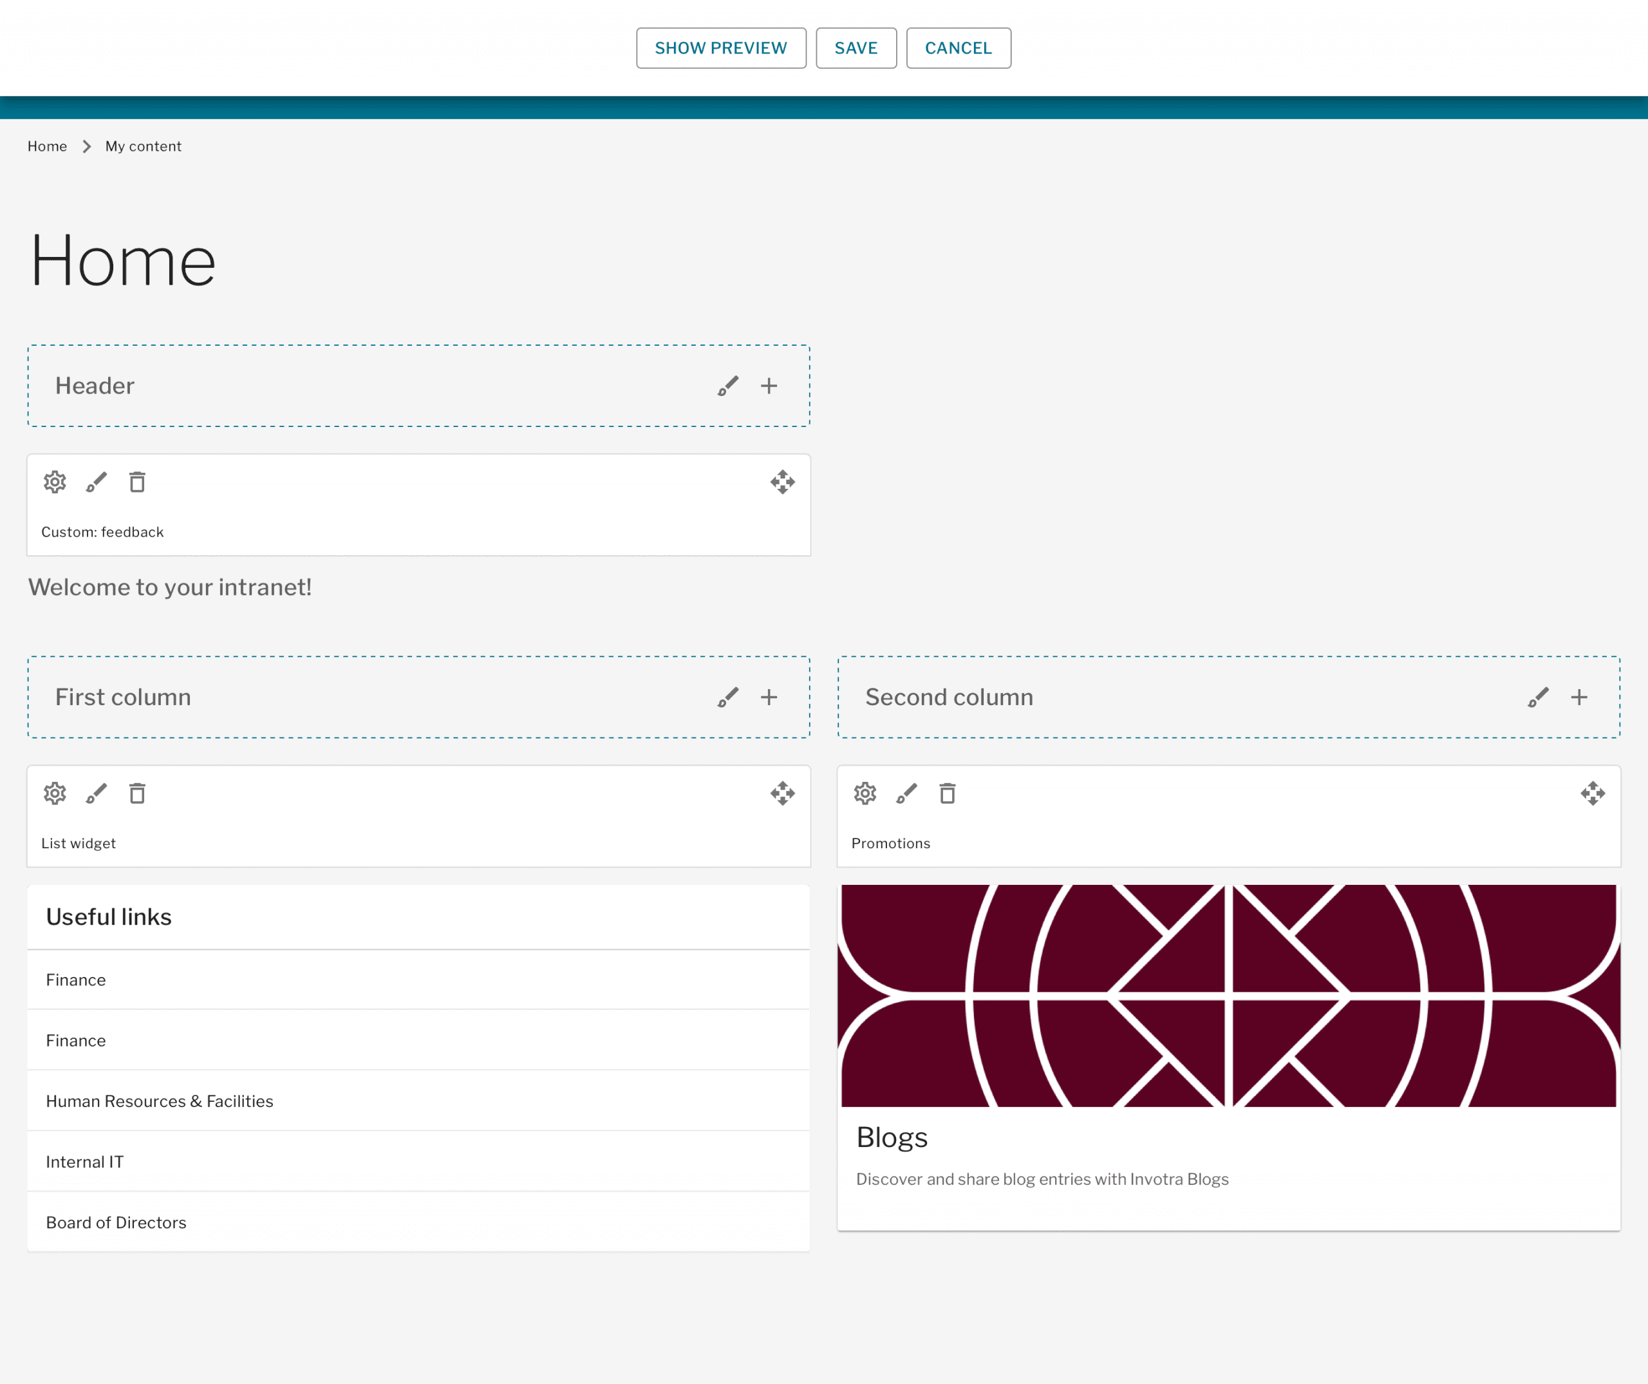Click the Header region title
1648x1384 pixels.
pos(95,386)
